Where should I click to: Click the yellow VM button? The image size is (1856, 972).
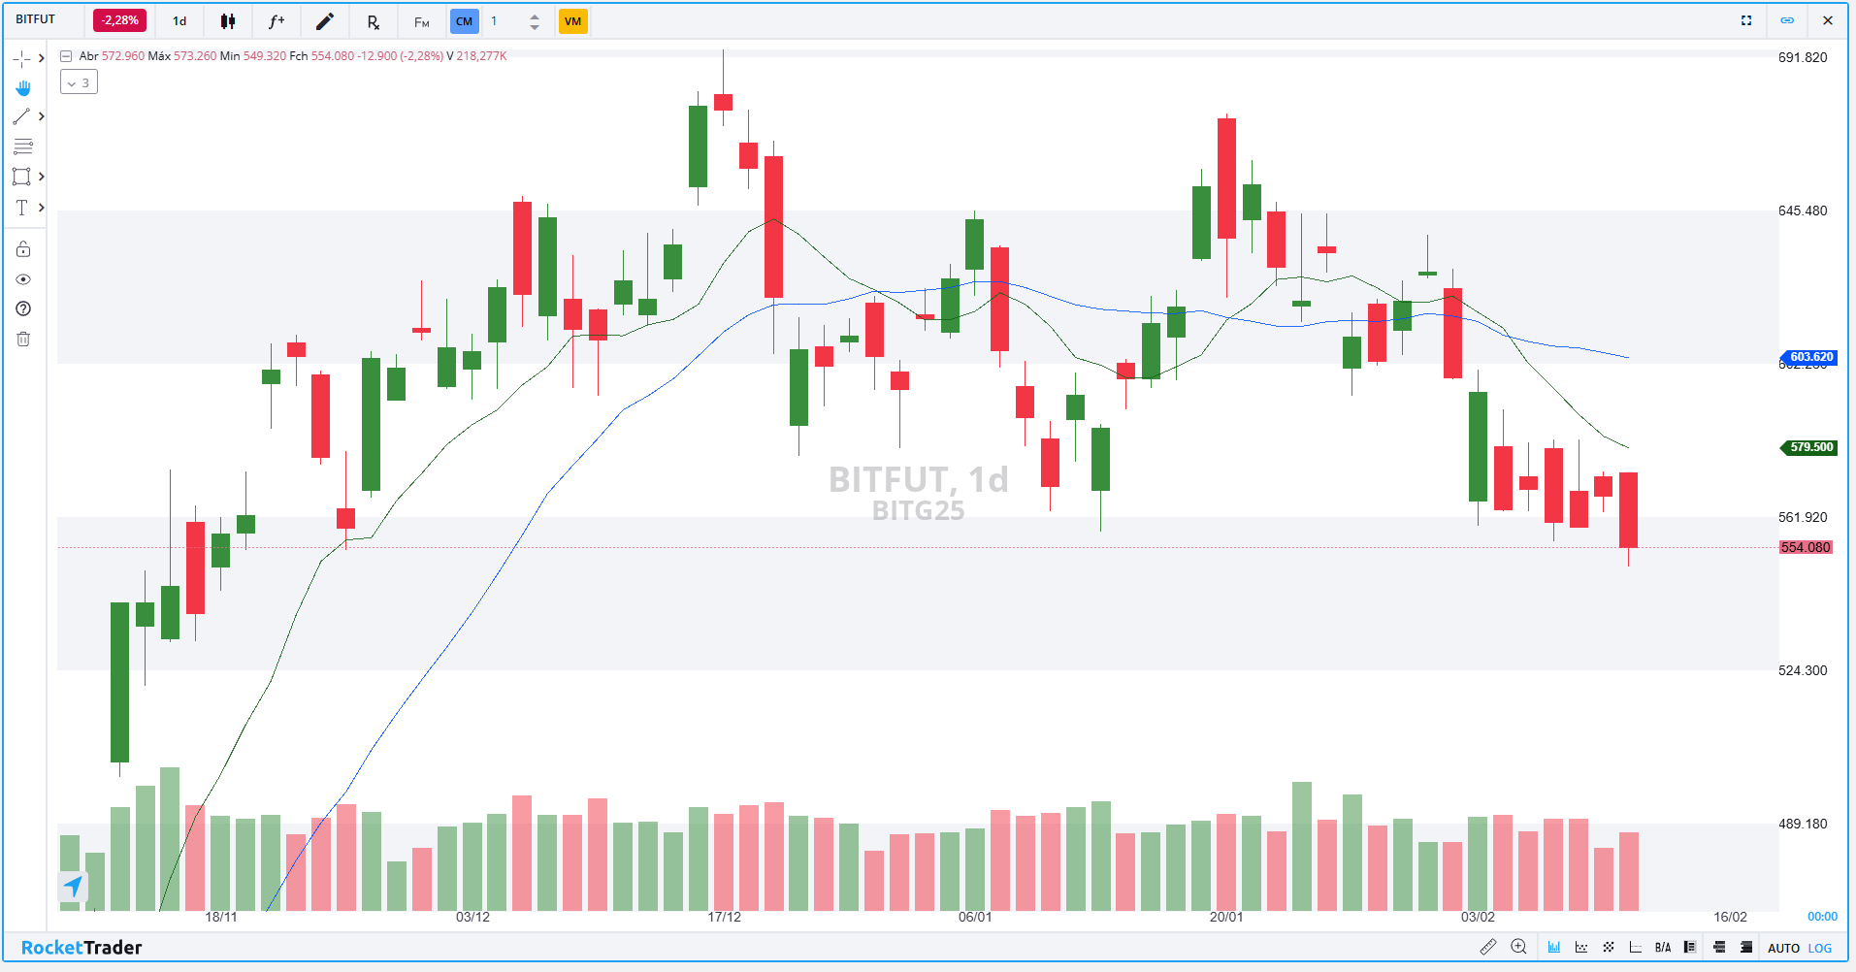pyautogui.click(x=572, y=21)
